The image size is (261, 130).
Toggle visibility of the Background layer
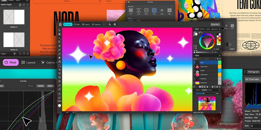pyautogui.click(x=219, y=83)
